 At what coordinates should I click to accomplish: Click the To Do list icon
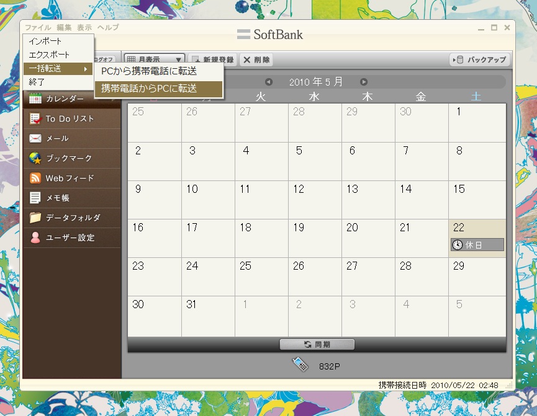pyautogui.click(x=35, y=118)
